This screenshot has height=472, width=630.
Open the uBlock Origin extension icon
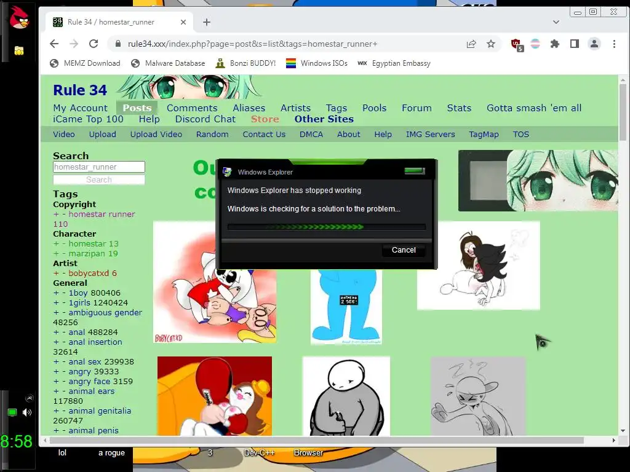click(x=517, y=44)
